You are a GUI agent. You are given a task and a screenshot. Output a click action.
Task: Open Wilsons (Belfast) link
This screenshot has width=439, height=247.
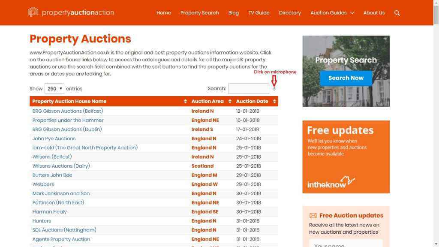[52, 157]
